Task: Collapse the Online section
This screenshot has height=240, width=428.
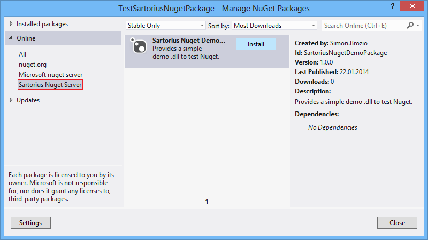Action: pos(10,38)
